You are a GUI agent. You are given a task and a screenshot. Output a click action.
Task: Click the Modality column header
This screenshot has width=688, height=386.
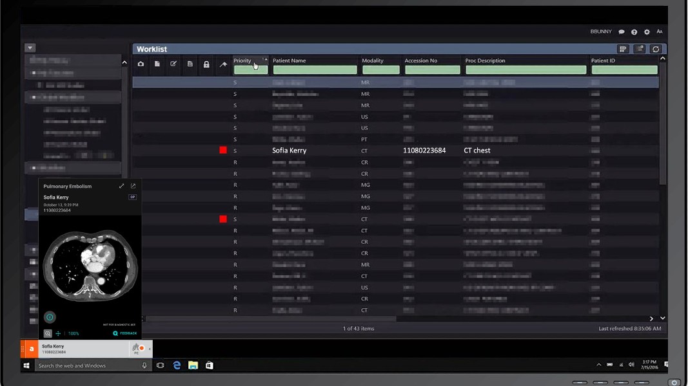tap(373, 60)
